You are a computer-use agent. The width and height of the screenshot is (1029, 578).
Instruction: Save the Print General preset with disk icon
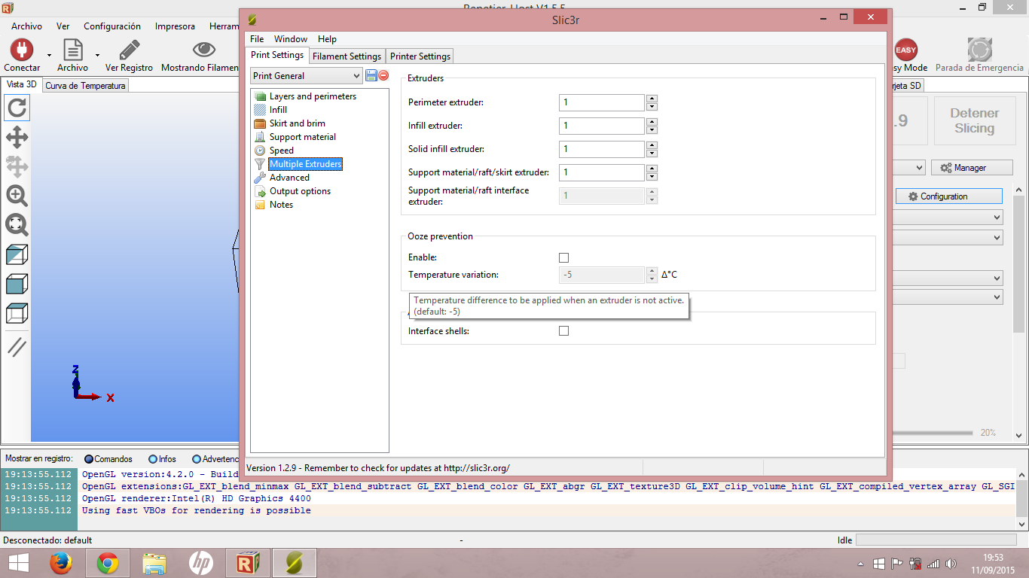tap(371, 75)
